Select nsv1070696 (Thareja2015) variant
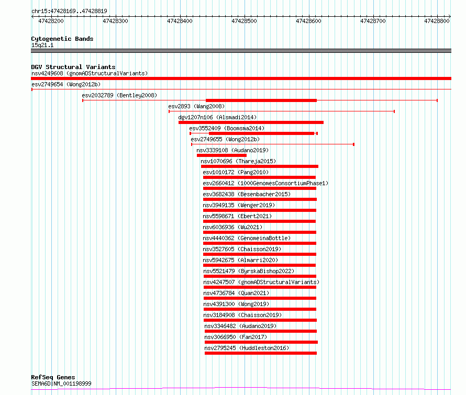Image resolution: width=466 pixels, height=395 pixels. [x=238, y=161]
